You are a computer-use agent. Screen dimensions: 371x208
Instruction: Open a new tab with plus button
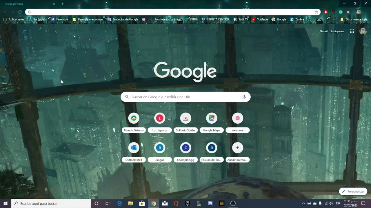63,4
